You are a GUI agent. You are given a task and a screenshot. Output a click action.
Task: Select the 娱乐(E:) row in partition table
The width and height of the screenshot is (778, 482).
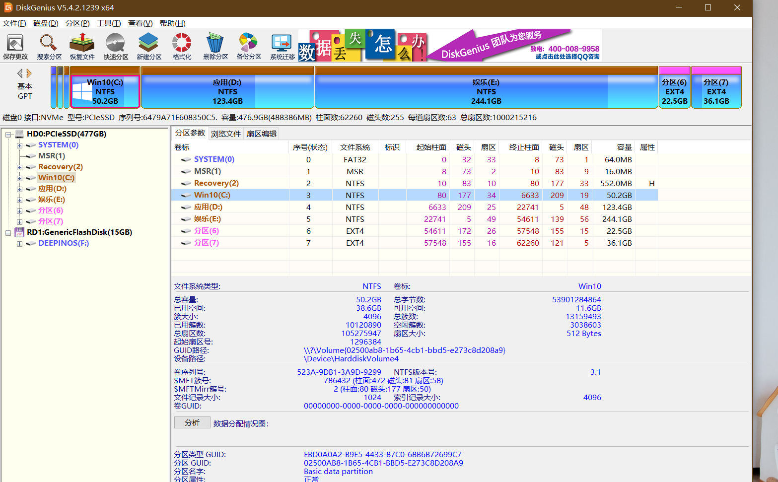[415, 219]
